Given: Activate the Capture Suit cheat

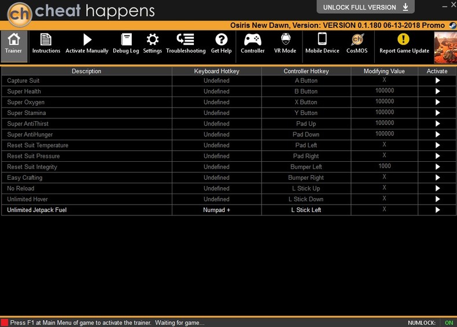Looking at the screenshot, I should (437, 81).
